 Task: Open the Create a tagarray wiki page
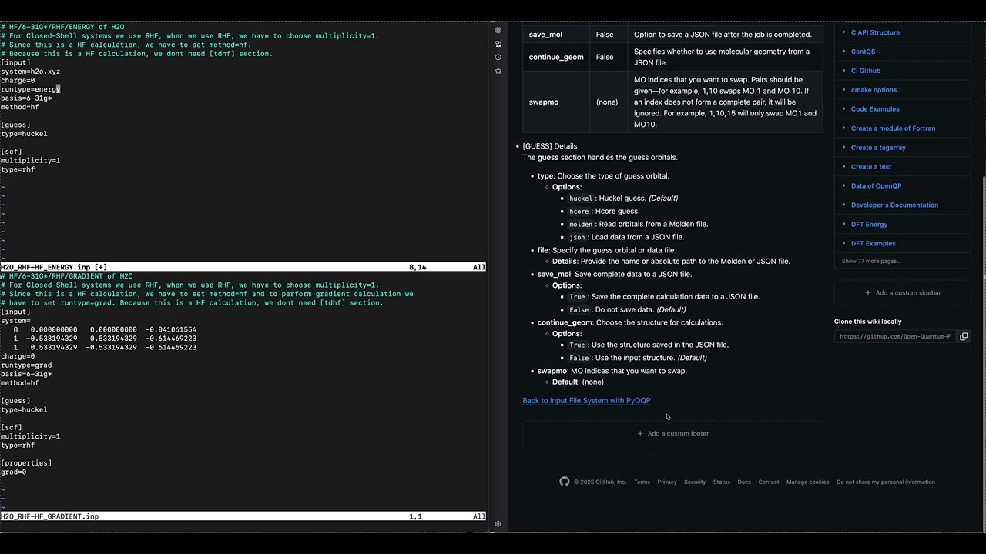coord(878,148)
